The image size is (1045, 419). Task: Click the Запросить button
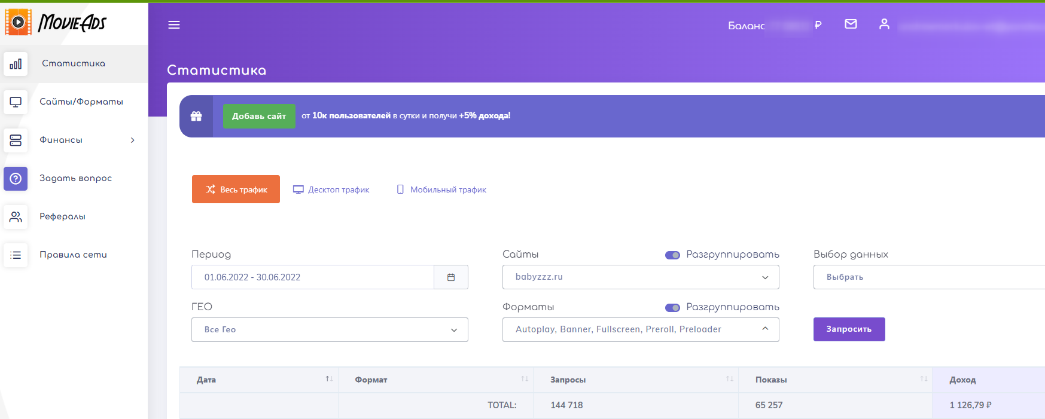pos(849,329)
